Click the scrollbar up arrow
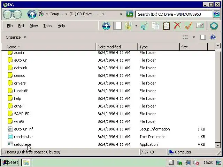223x167 pixels. click(x=218, y=46)
